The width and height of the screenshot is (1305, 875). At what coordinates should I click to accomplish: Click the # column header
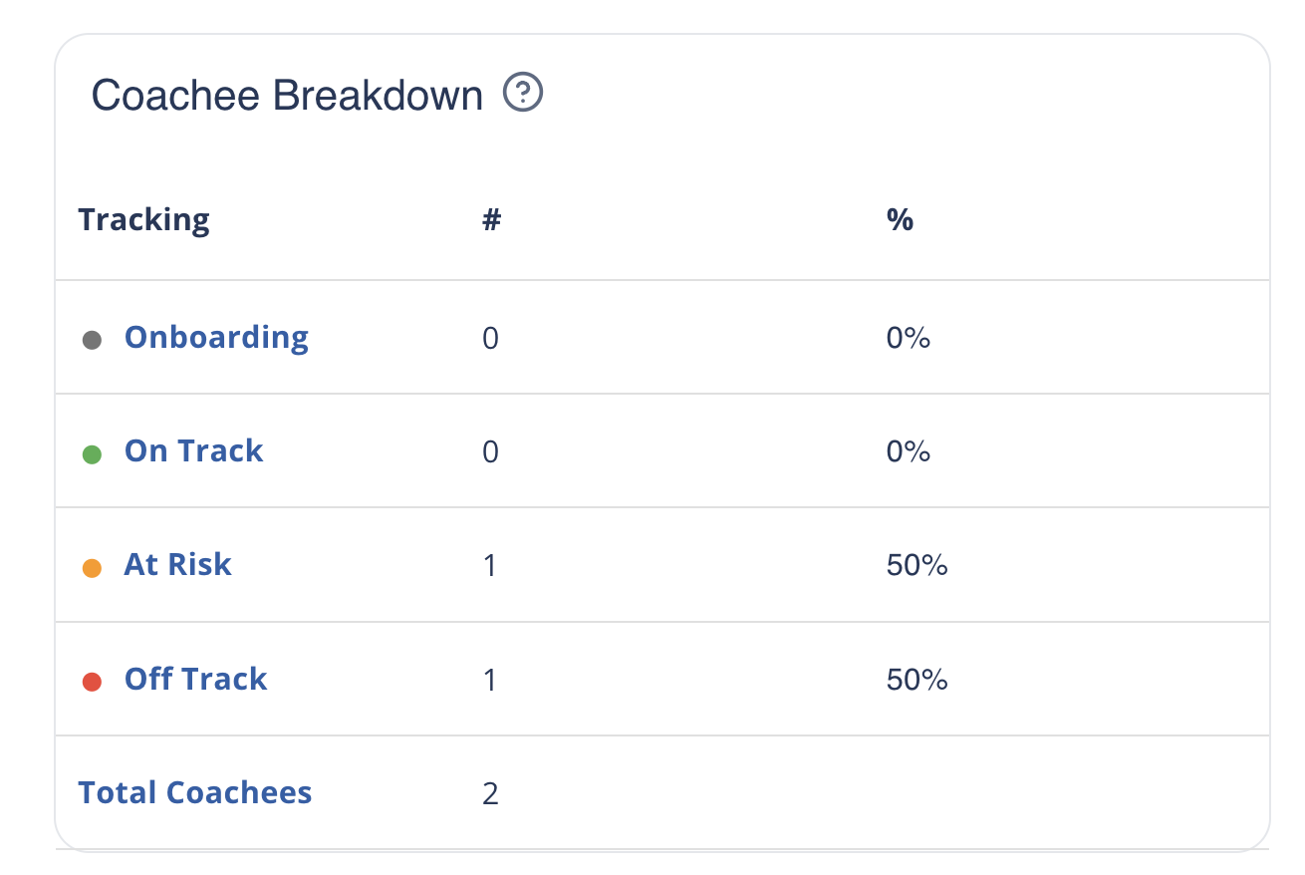(x=491, y=219)
